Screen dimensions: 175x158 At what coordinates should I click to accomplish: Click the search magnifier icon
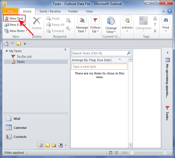pyautogui.click(x=129, y=53)
